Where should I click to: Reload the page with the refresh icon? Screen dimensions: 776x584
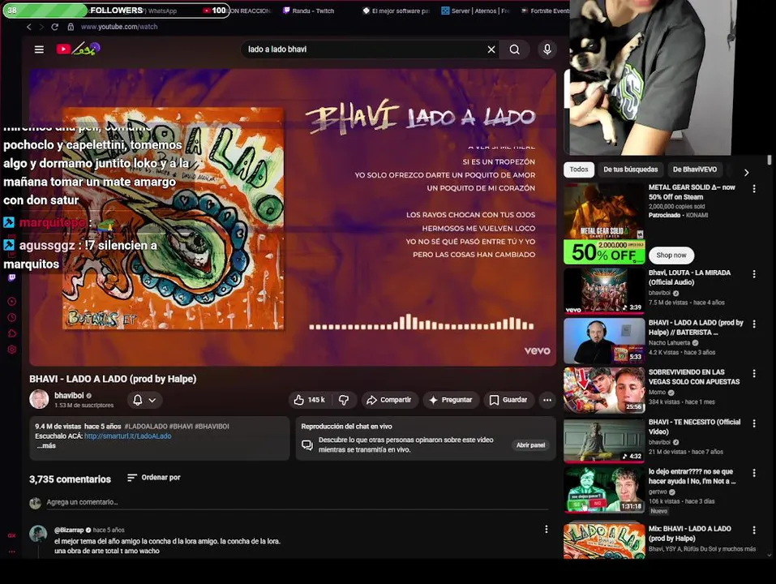(55, 27)
